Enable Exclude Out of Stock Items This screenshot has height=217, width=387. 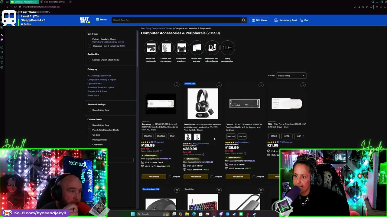[x=89, y=60]
